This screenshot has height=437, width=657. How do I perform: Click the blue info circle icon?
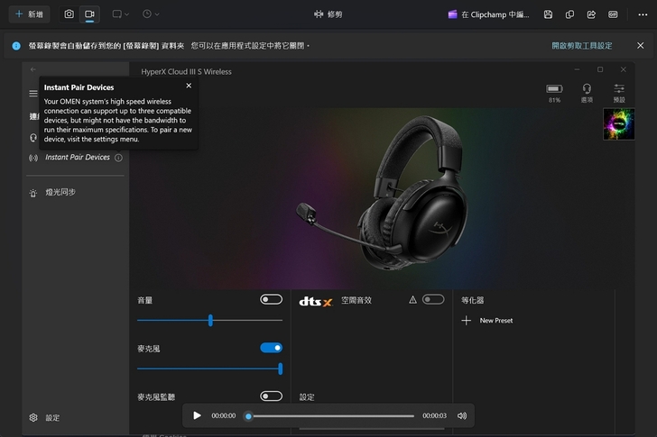pos(16,46)
